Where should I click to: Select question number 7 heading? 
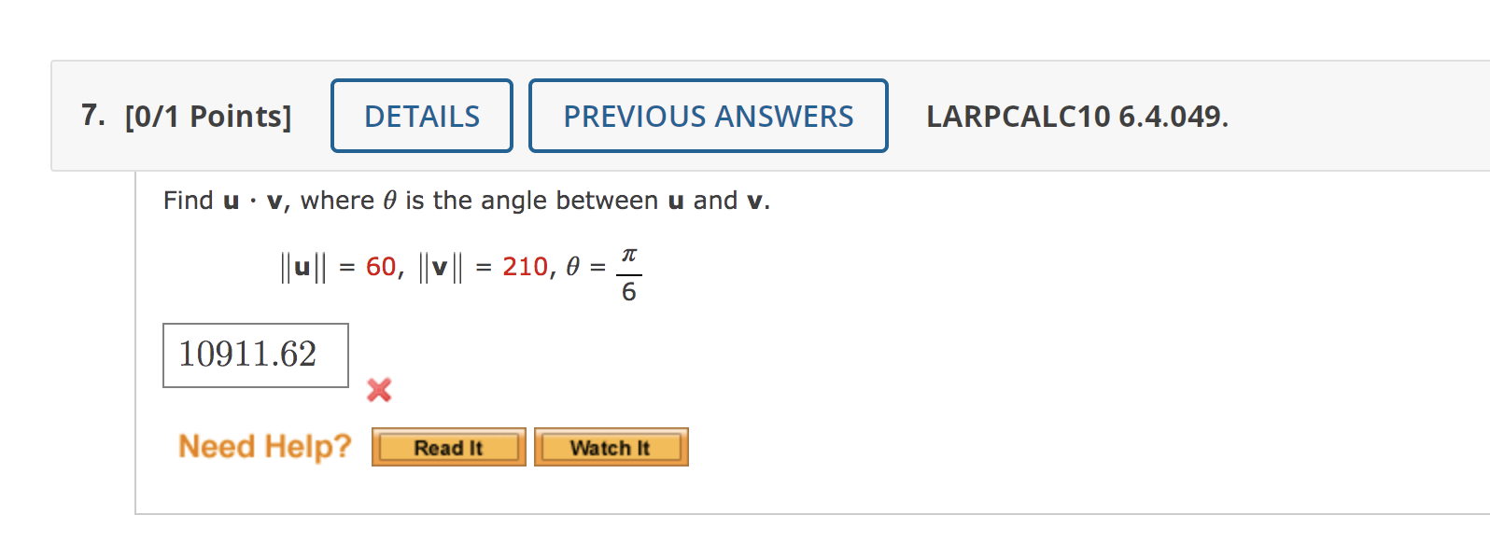pyautogui.click(x=91, y=114)
